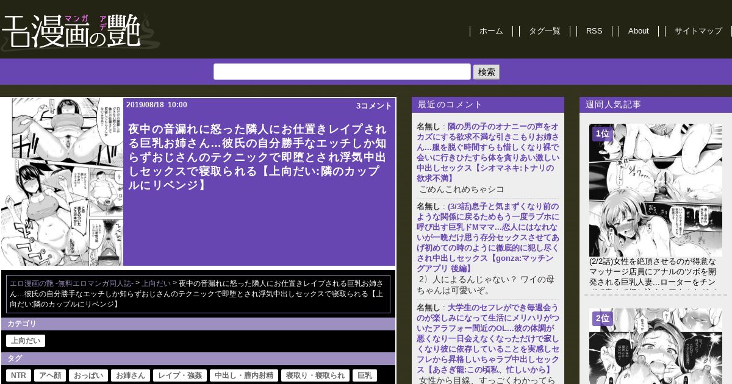Click the 上向だい breadcrumb link
Viewport: 732px width, 384px height.
click(156, 283)
